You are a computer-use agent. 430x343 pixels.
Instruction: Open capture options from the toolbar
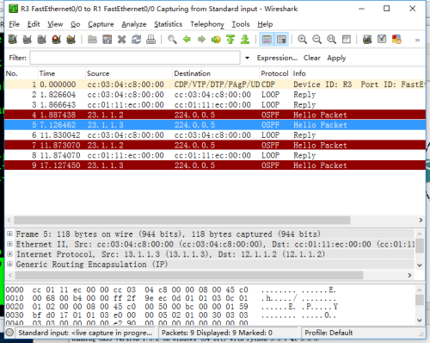(x=28, y=39)
